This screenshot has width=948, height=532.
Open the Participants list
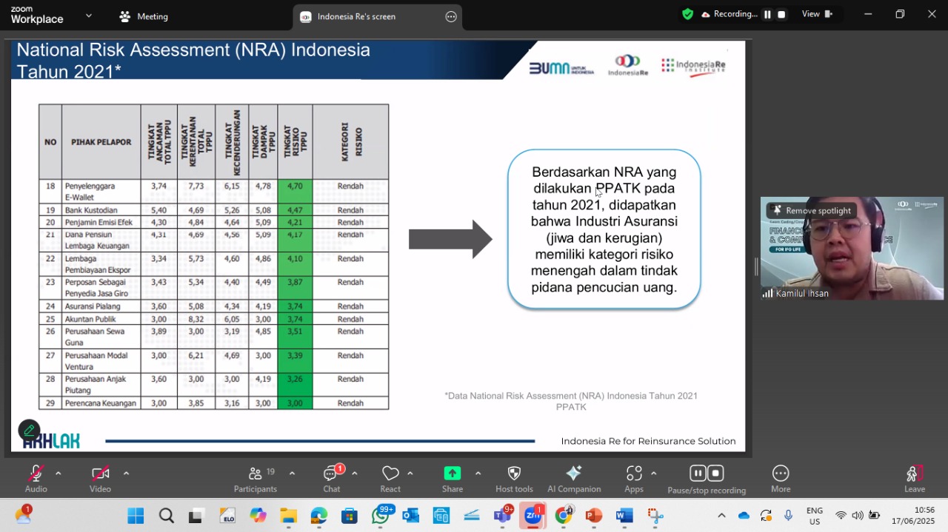point(256,479)
